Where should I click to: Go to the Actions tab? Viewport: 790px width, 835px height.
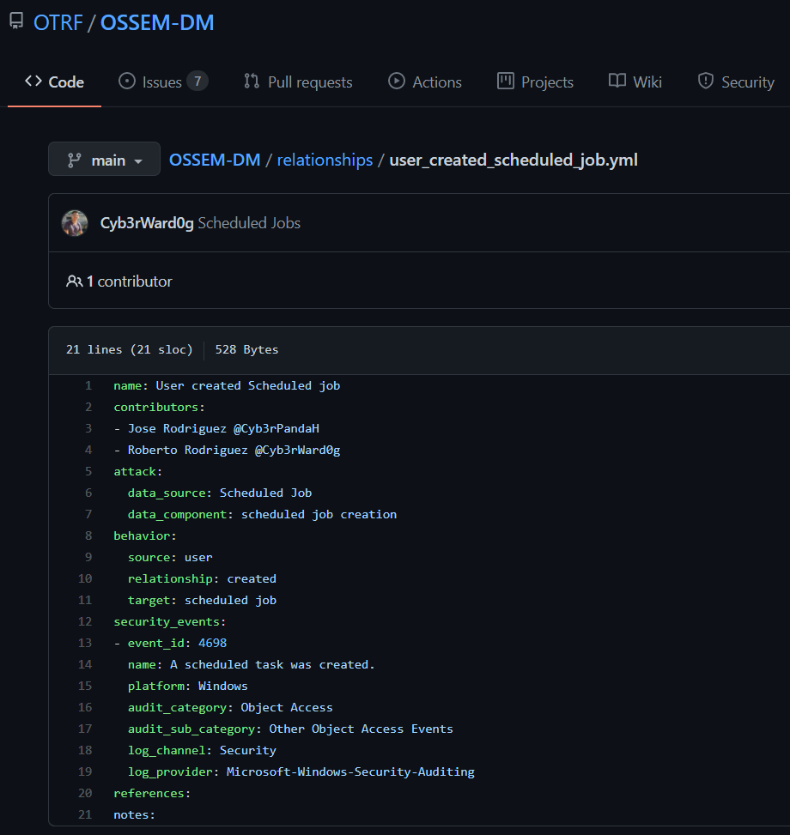tap(424, 82)
